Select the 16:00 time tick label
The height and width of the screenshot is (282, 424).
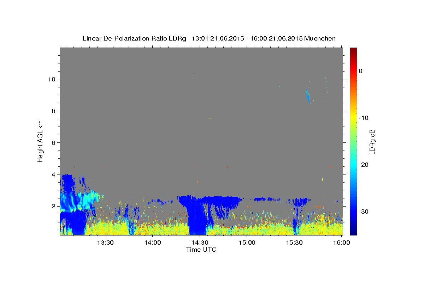tap(342, 243)
